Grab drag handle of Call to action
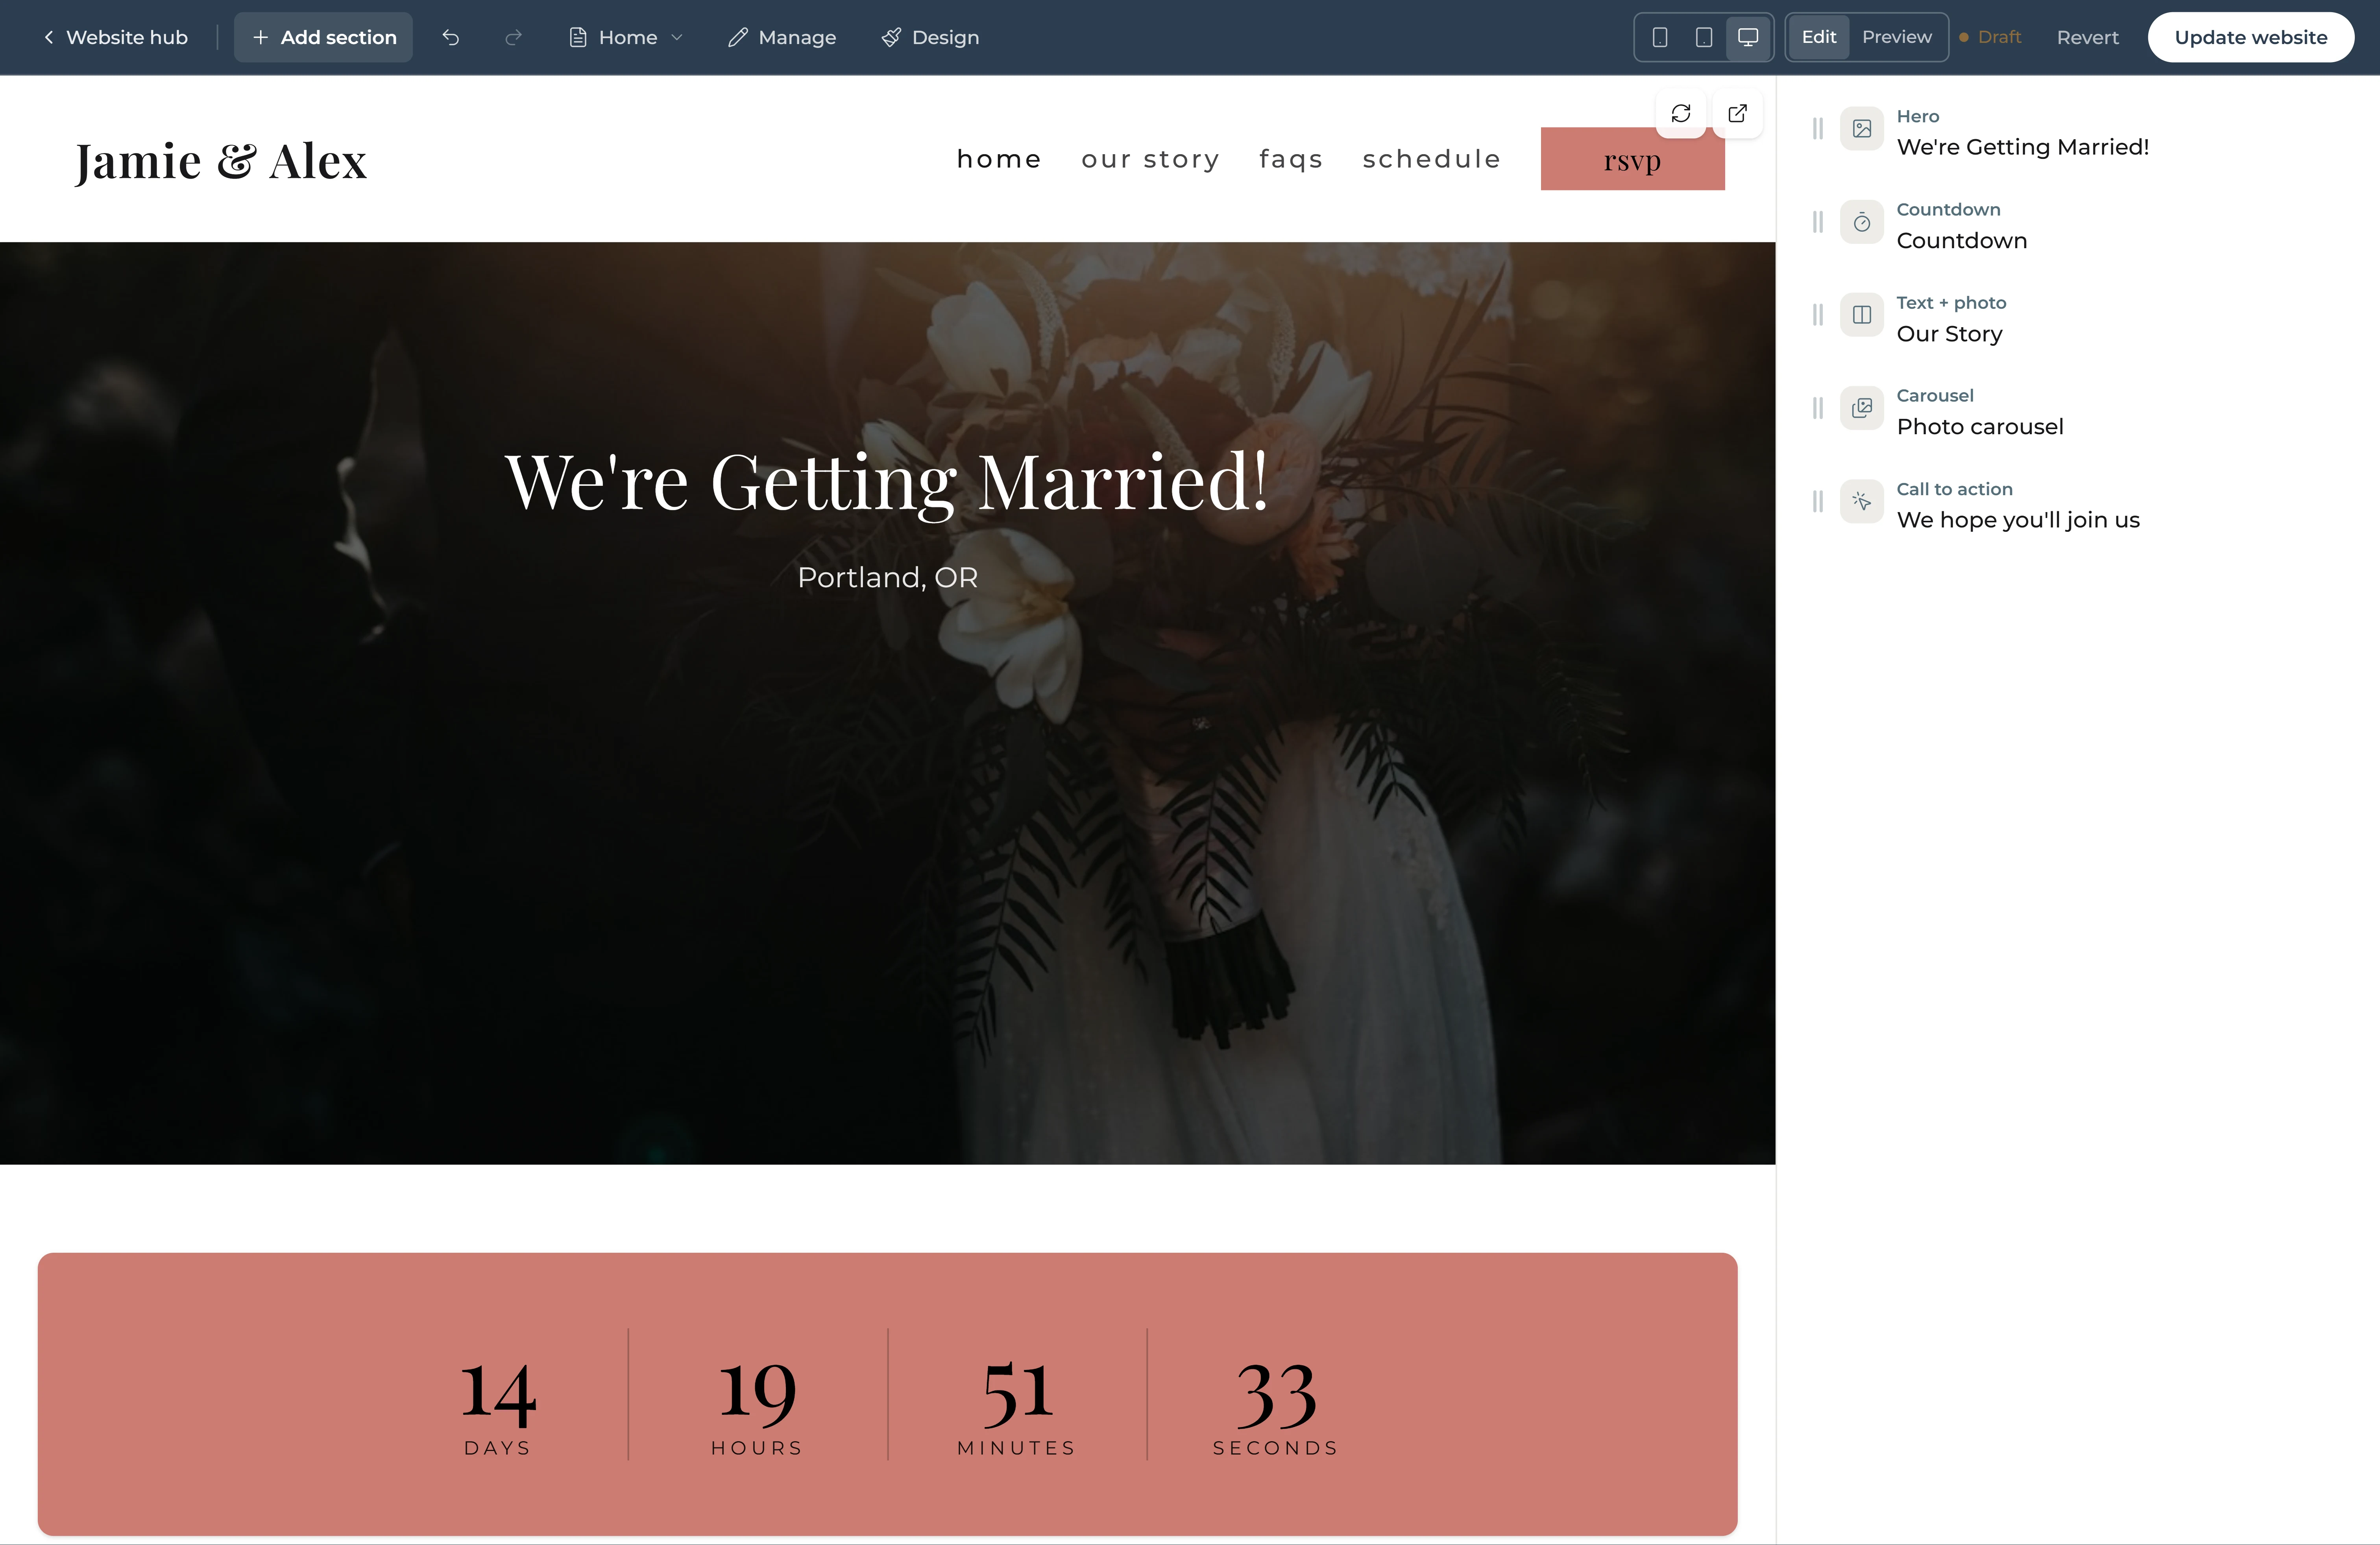Image resolution: width=2380 pixels, height=1545 pixels. coord(1818,501)
